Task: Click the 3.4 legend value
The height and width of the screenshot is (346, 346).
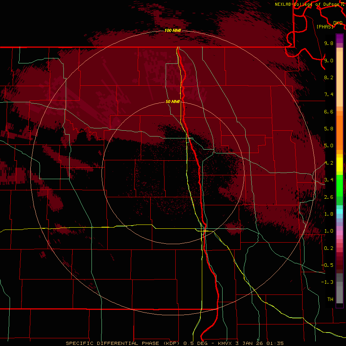Action: [329, 180]
